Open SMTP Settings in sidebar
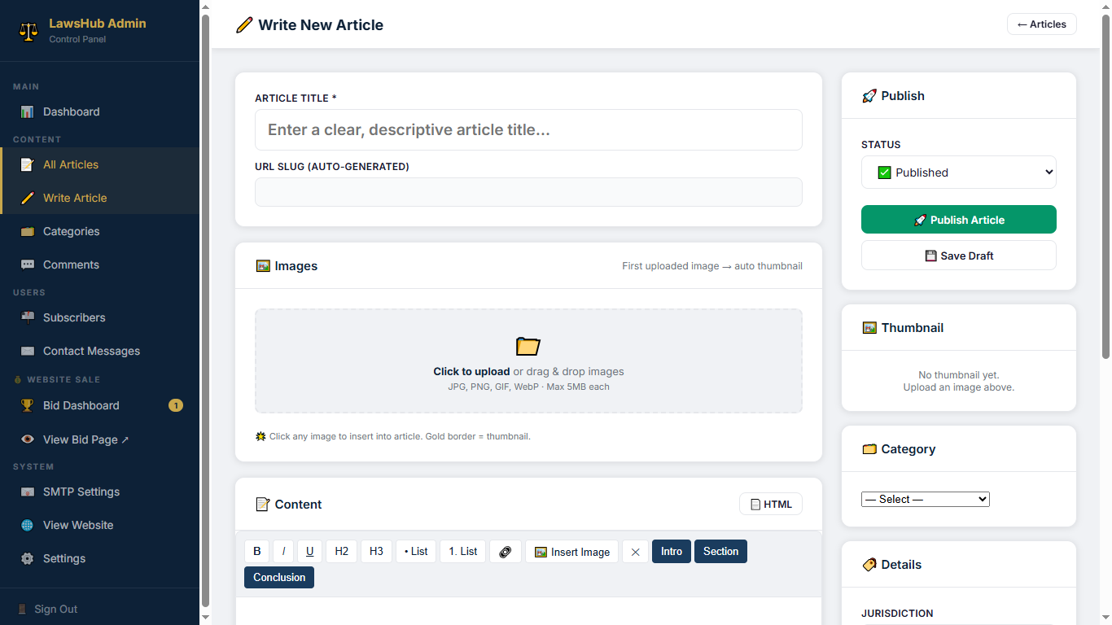The width and height of the screenshot is (1112, 625). (x=81, y=492)
